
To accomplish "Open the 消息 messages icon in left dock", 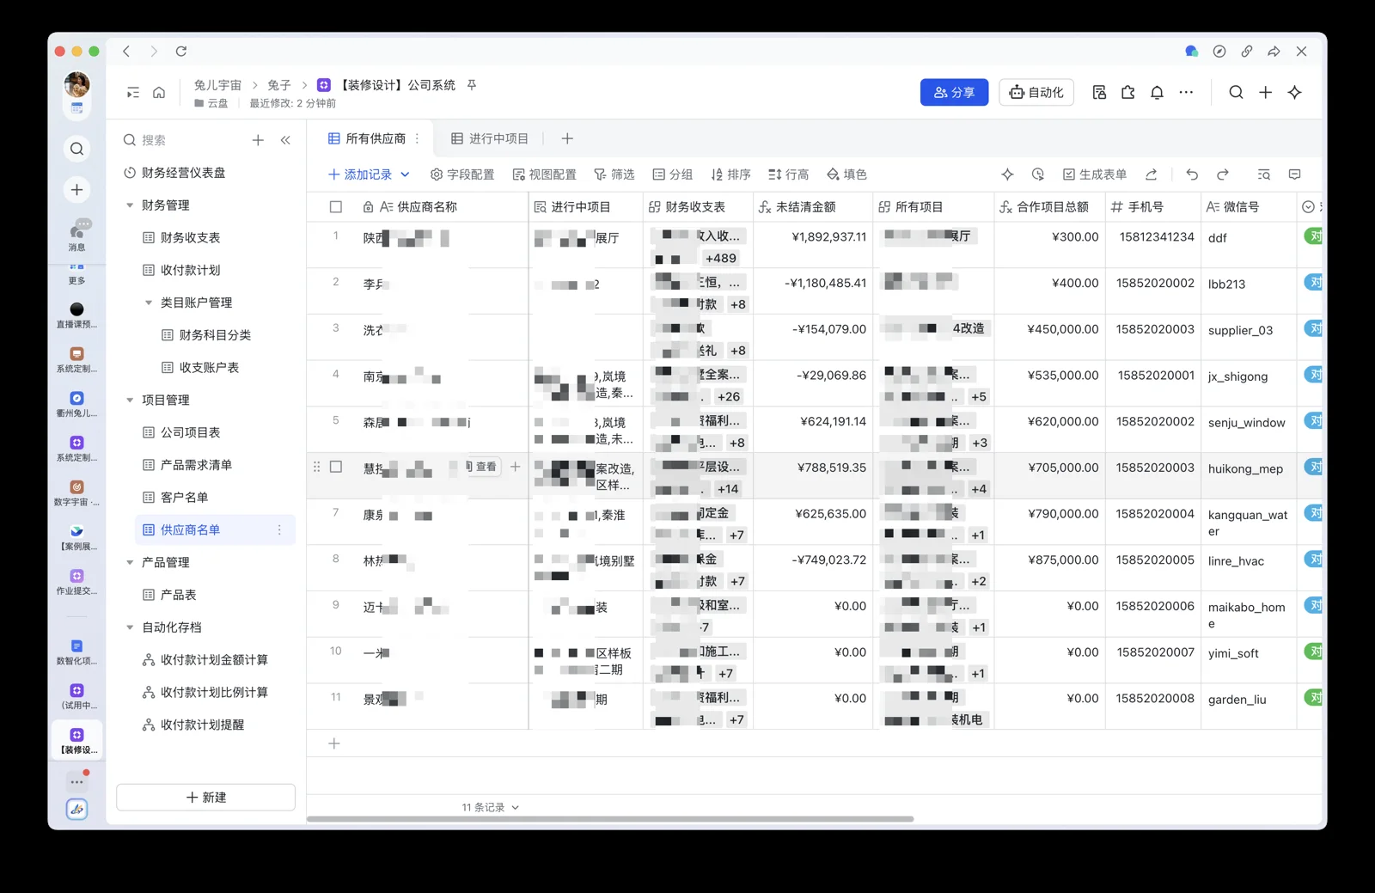I will [77, 234].
